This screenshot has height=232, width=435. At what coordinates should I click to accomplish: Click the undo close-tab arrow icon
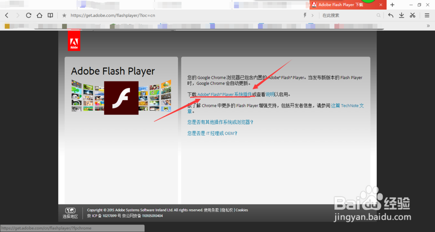click(391, 15)
